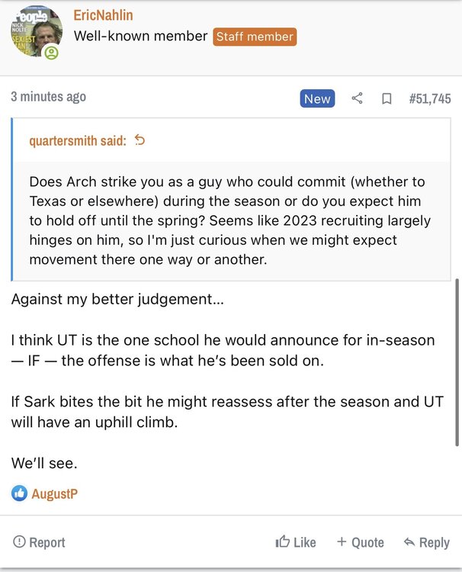
Task: Bookmark this post with the bookmark icon
Action: click(387, 98)
